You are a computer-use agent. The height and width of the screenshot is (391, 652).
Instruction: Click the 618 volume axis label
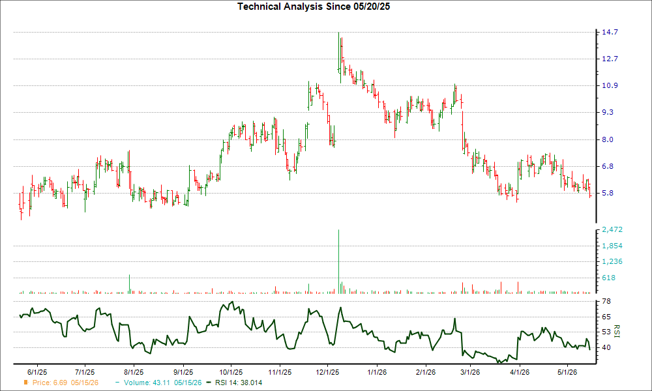coord(608,278)
